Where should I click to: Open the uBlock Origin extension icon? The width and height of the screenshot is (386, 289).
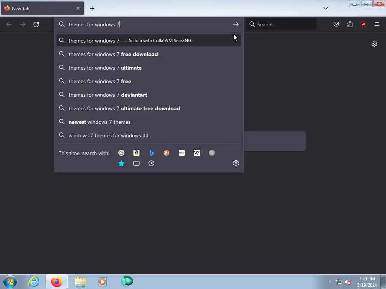click(x=363, y=24)
